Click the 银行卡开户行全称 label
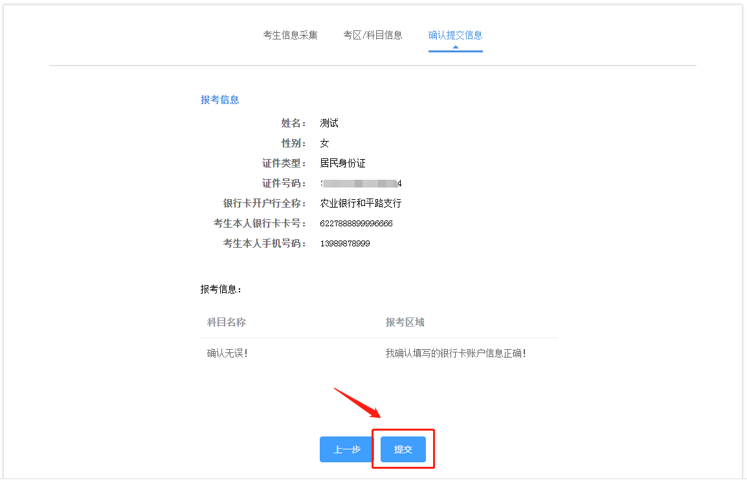Viewport: 747px width, 483px height. (x=264, y=203)
